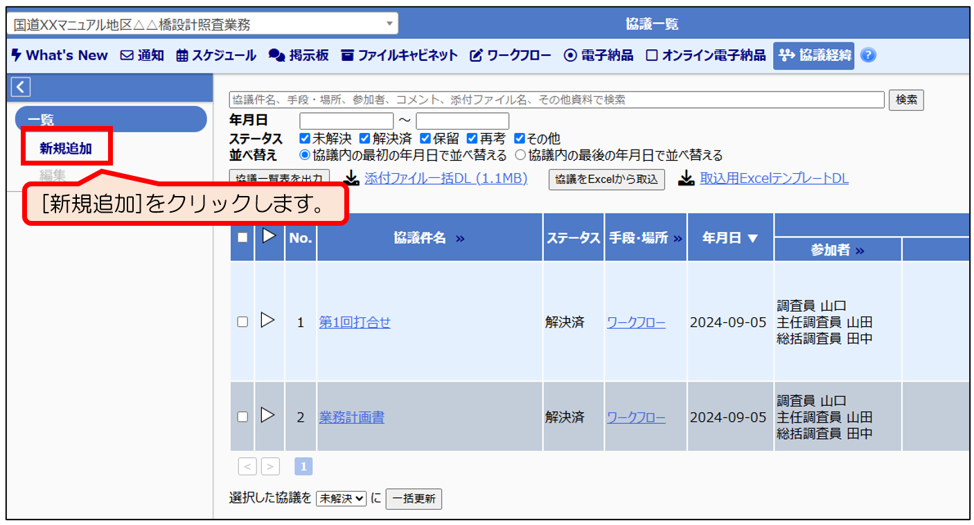Click the No. column header
This screenshot has width=974, height=525.
click(x=301, y=238)
